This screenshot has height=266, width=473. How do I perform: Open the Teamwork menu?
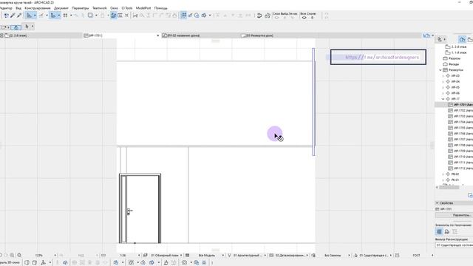(99, 8)
